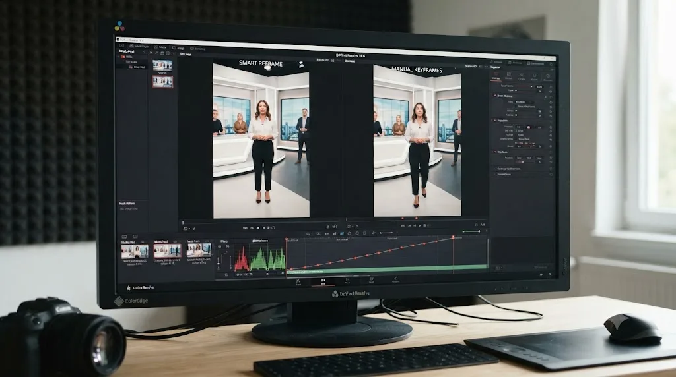Image resolution: width=676 pixels, height=377 pixels.
Task: Open the second Inspector tab icon
Action: [509, 76]
